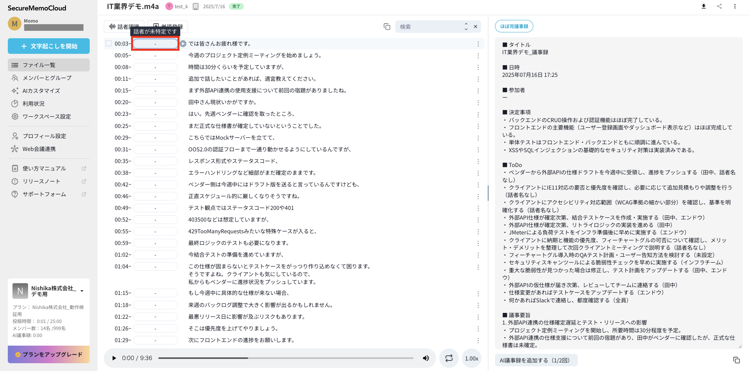
Task: Open the 1.00x playback speed selector
Action: pos(472,358)
